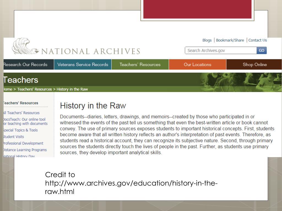Open National History Day sidebar link
The height and width of the screenshot is (211, 282).
click(x=19, y=156)
